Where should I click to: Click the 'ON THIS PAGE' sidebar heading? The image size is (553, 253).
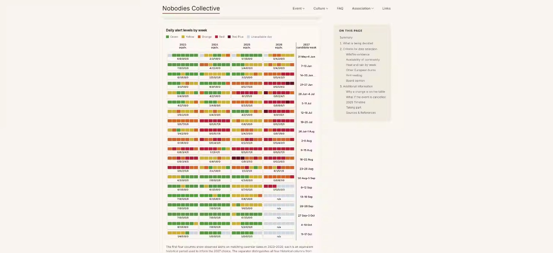click(351, 31)
